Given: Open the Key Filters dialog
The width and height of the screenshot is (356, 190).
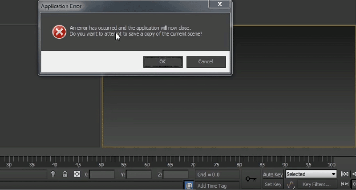Looking at the screenshot, I should [x=317, y=184].
